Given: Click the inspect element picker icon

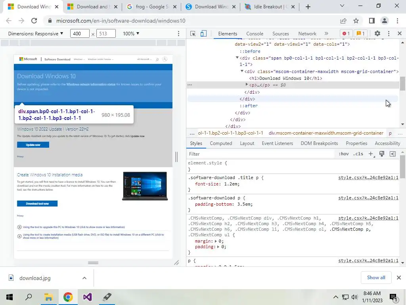Looking at the screenshot, I should 193,33.
